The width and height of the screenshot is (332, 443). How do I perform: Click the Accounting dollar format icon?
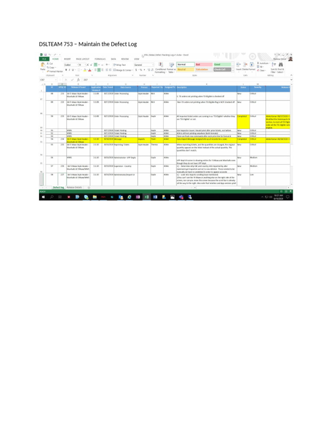(136, 70)
